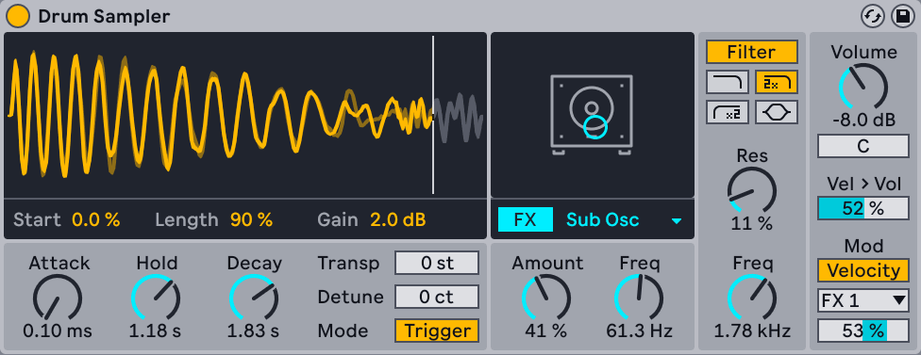Click the white sample end marker line
921x355 pixels.
[x=433, y=115]
